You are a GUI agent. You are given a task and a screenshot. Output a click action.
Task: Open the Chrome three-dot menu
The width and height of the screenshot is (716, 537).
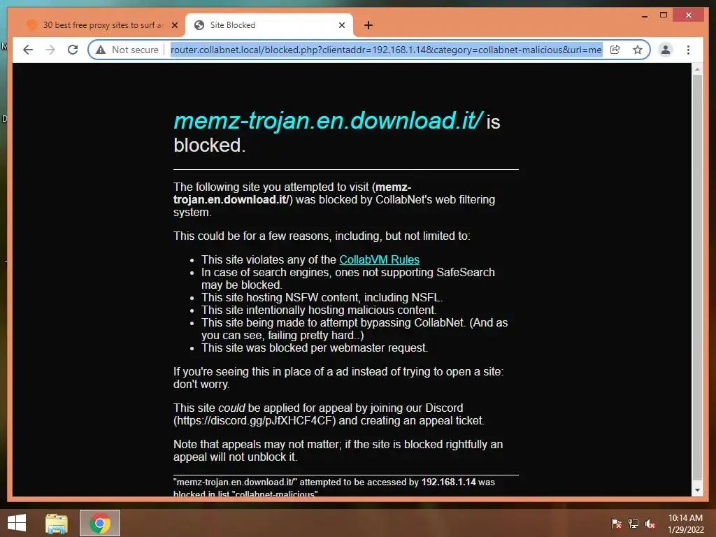click(x=688, y=50)
